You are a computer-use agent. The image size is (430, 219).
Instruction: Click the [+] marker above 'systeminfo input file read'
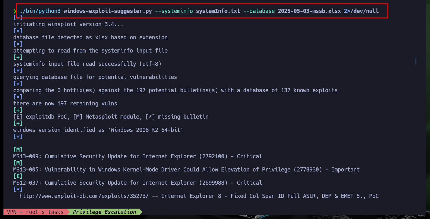point(18,57)
